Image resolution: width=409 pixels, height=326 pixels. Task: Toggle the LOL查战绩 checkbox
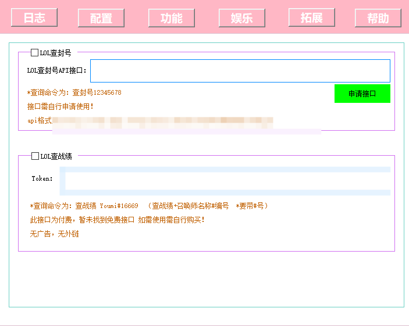(35, 156)
